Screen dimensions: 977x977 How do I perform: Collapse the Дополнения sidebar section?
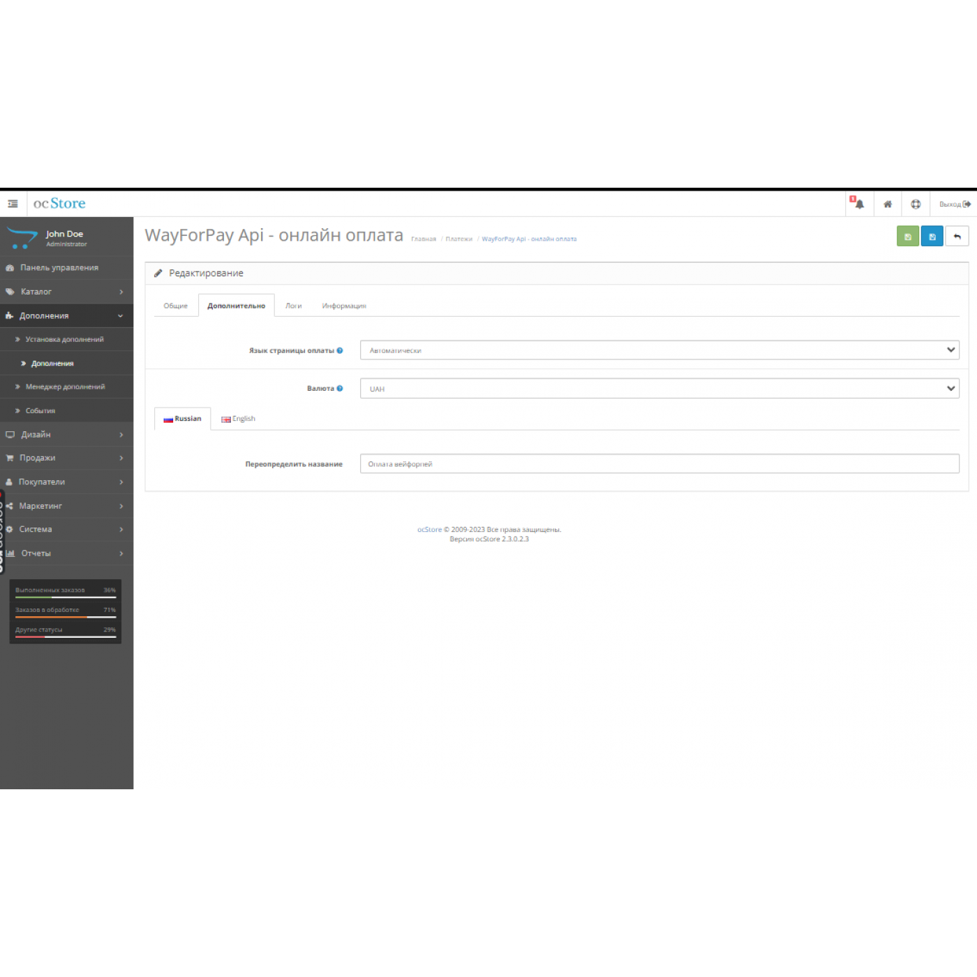(66, 316)
